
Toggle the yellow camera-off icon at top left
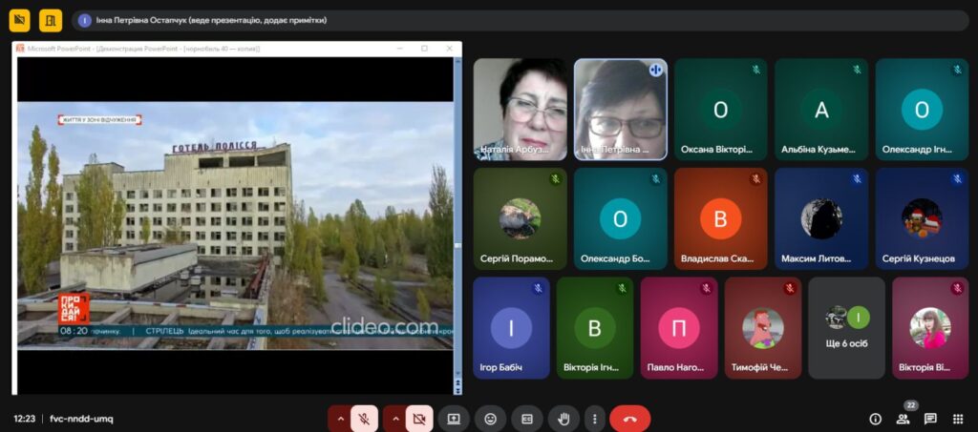click(19, 20)
